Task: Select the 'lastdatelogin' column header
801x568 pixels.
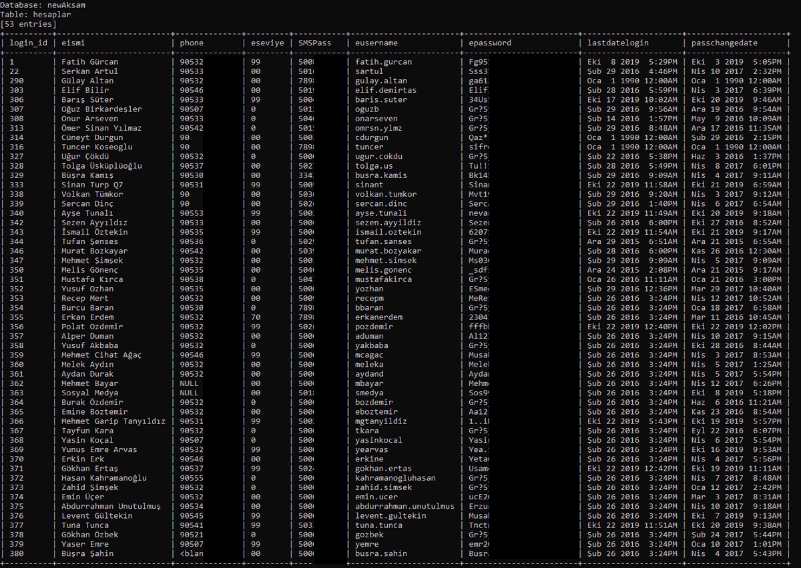Action: click(x=618, y=43)
